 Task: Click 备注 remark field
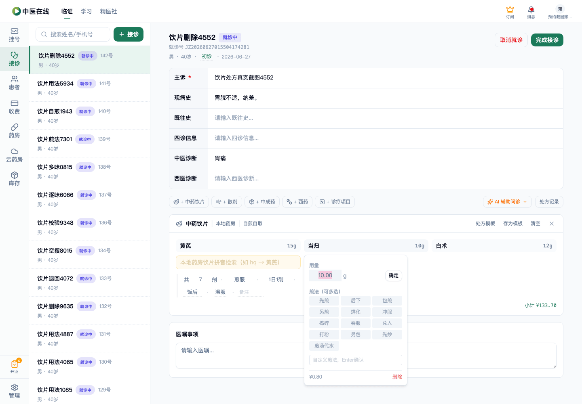tap(250, 292)
